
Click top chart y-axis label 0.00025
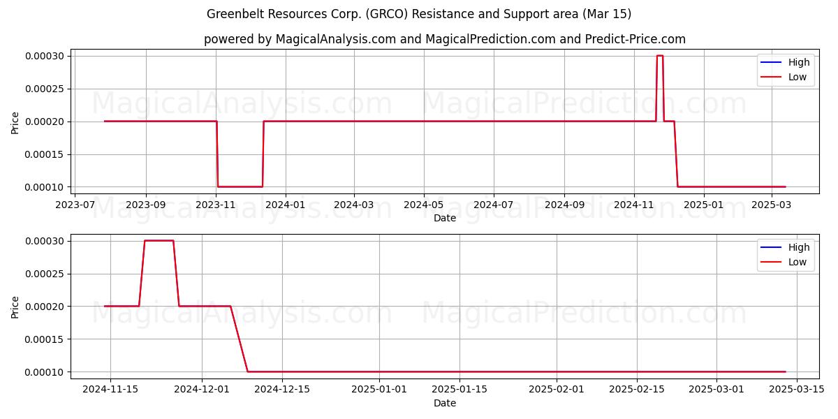tap(44, 89)
